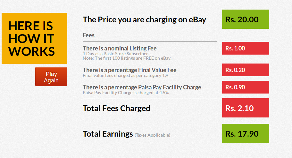Click the 'HERE IS HOW IT WORKS' banner
Screen dimensions: 292x158
(34, 38)
